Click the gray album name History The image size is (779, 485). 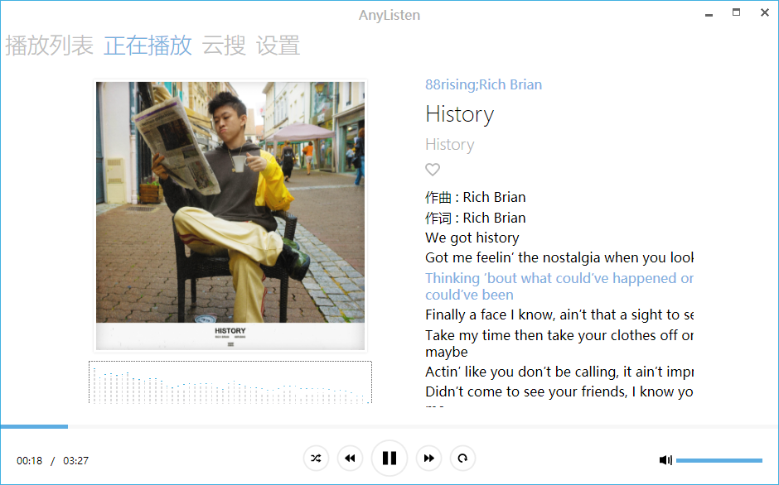coord(450,145)
